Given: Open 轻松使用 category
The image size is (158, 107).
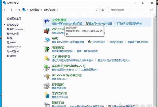Looking at the screenshot, I should pos(12,56).
